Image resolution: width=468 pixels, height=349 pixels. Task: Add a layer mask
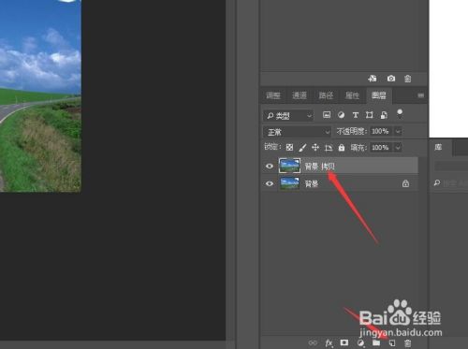(344, 342)
